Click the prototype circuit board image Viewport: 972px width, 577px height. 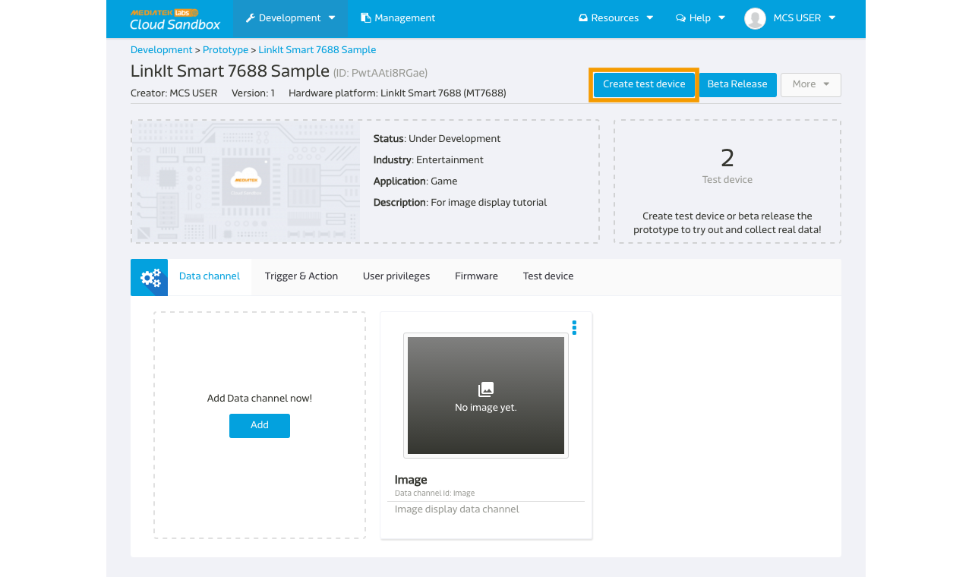246,181
